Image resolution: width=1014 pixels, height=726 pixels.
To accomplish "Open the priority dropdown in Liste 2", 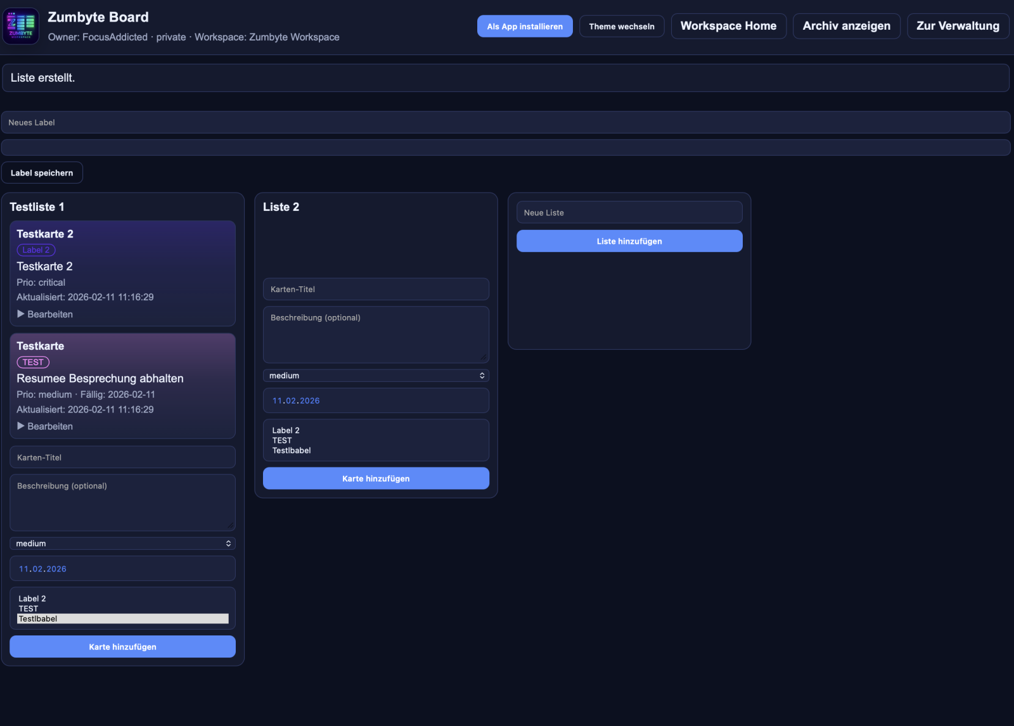I will (376, 375).
